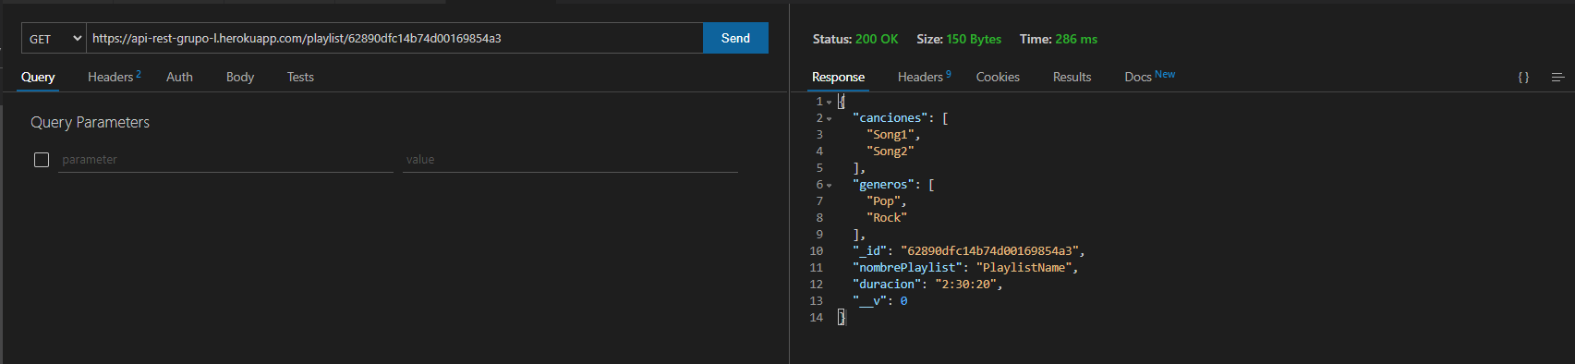Click the Status 200 OK text
Screen dimensions: 1575x364
854,39
